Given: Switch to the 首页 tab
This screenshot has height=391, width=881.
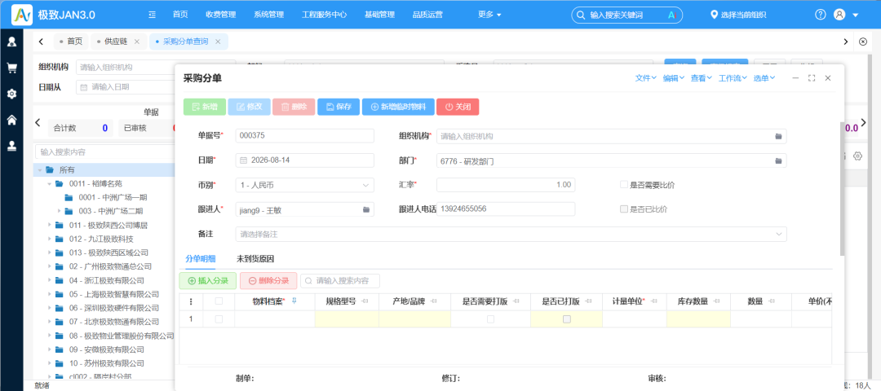Looking at the screenshot, I should [x=70, y=42].
